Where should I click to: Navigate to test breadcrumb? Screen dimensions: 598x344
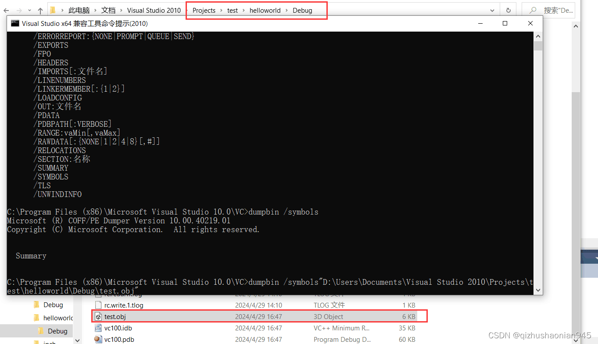[x=233, y=10]
